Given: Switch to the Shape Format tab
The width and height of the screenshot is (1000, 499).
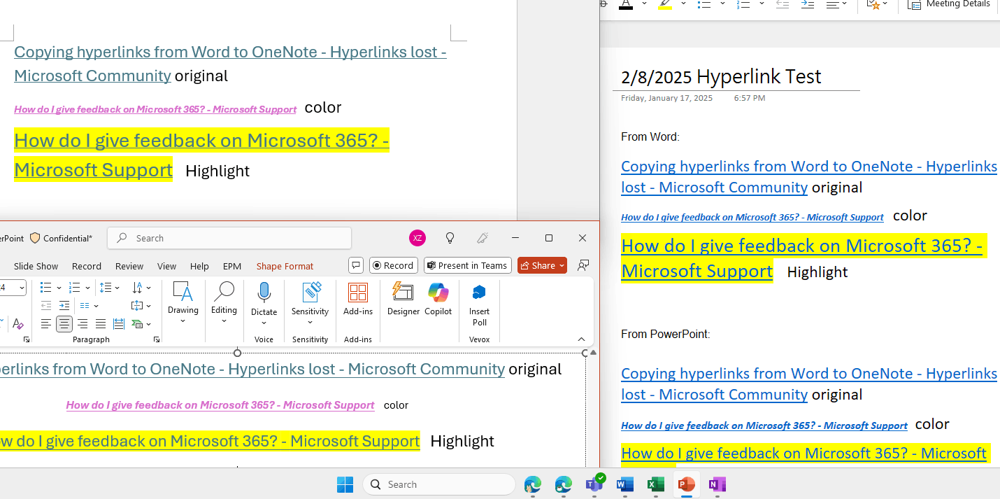Looking at the screenshot, I should [285, 266].
